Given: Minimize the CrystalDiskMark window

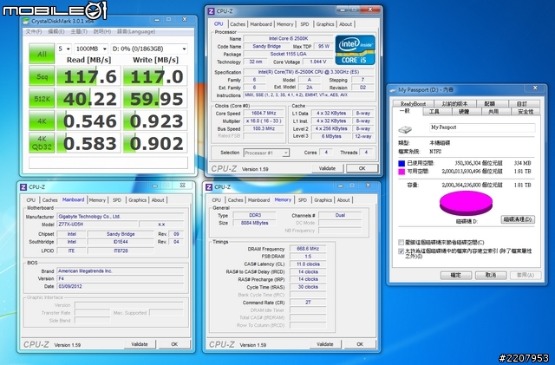Looking at the screenshot, I should click(157, 19).
